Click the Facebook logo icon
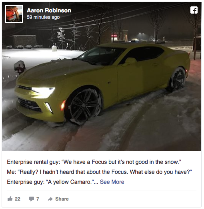This screenshot has height=209, width=204. (x=194, y=10)
